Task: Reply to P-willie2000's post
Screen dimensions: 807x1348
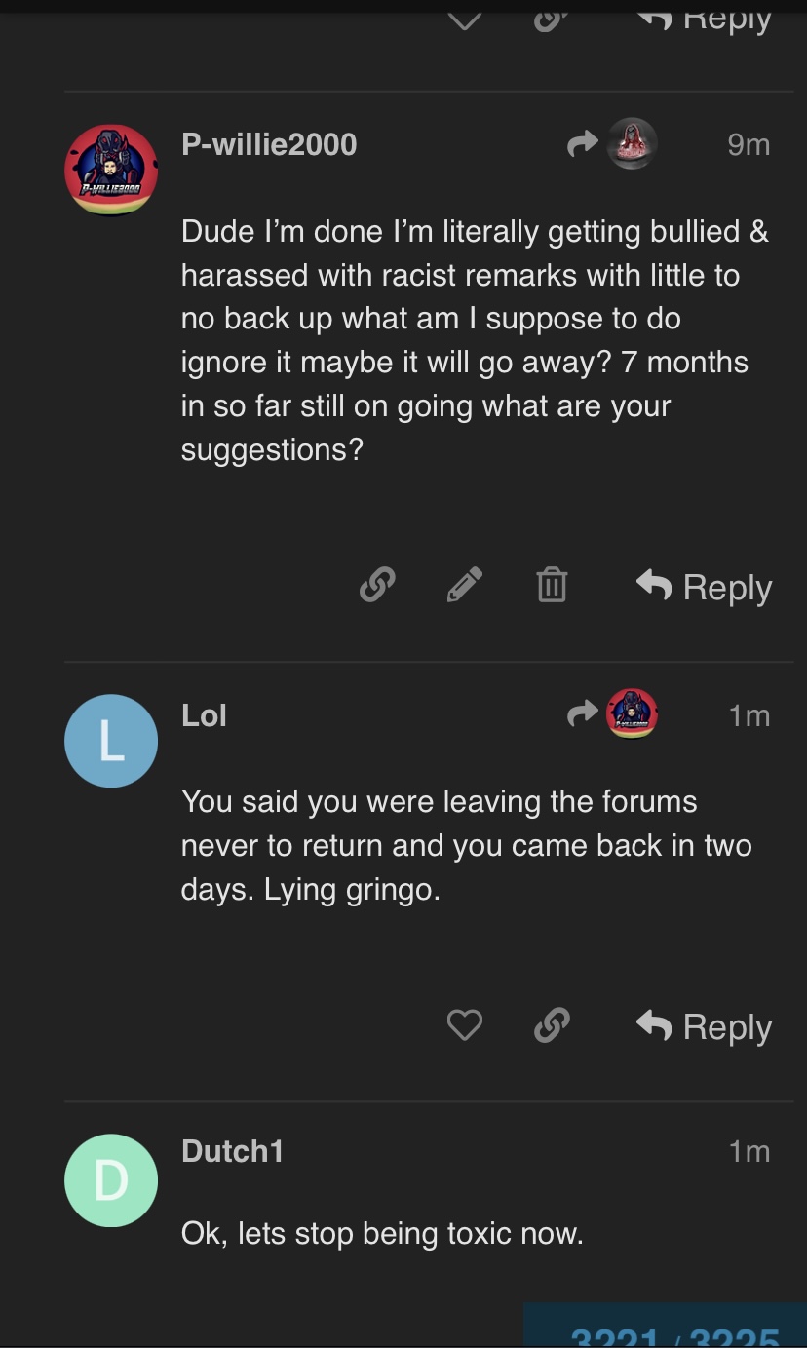Action: (x=705, y=587)
